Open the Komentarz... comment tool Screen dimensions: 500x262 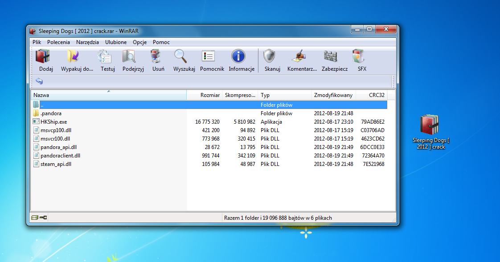(299, 56)
